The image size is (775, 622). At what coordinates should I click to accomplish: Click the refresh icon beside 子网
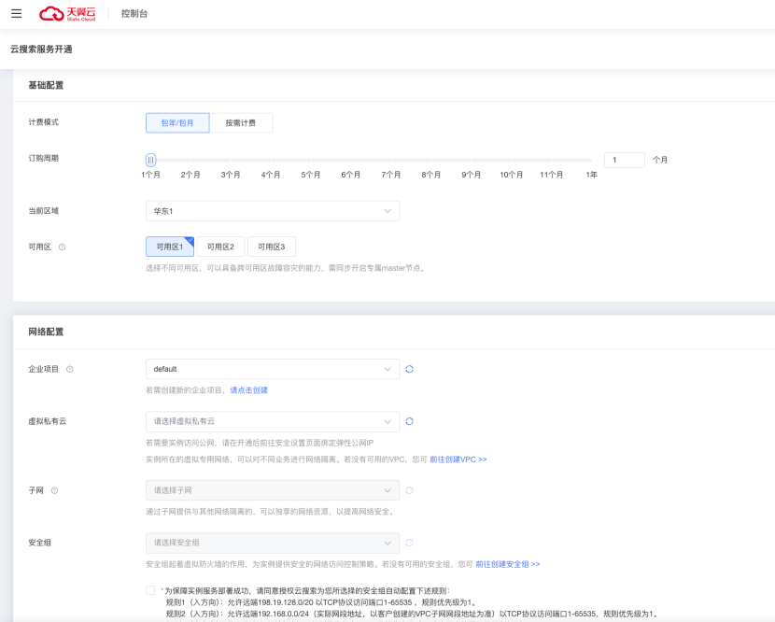coord(409,490)
